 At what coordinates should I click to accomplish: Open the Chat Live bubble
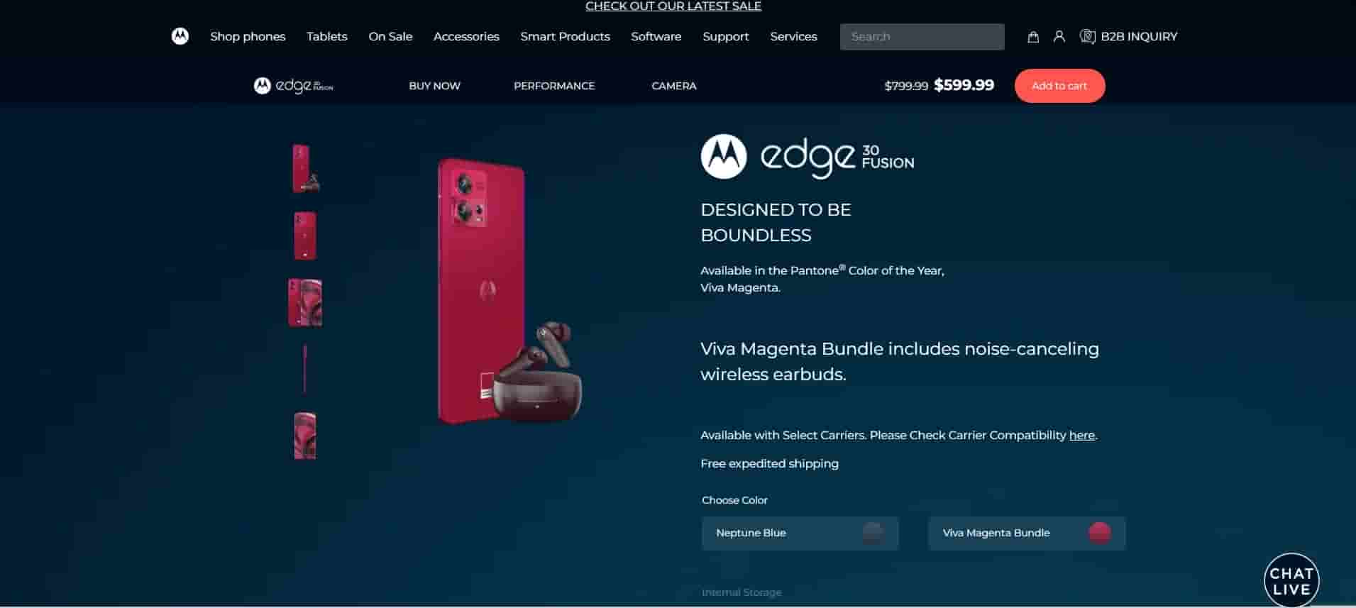1291,580
